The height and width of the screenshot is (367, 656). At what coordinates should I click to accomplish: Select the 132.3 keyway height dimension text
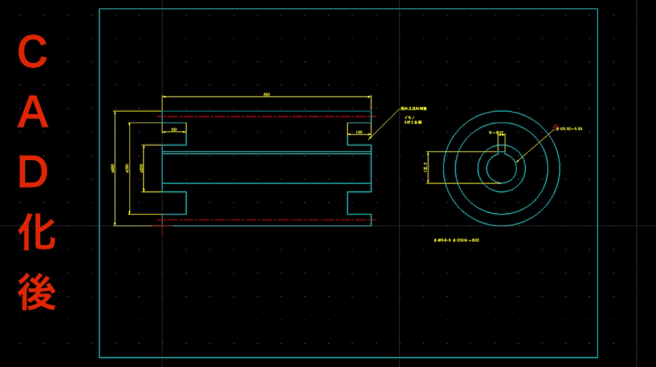click(x=425, y=168)
